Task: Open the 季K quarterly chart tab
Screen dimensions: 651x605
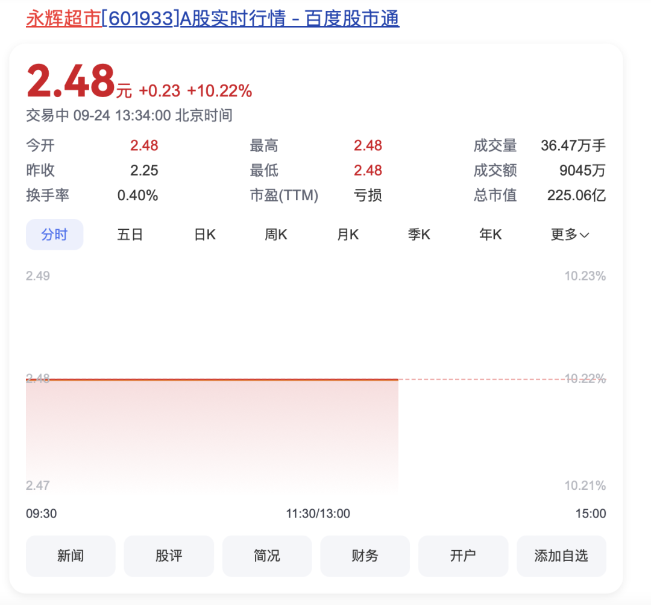Action: pyautogui.click(x=419, y=235)
